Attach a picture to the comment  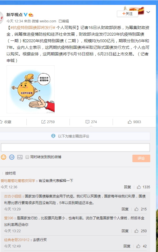click(x=20, y=157)
